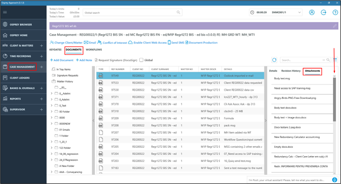Screen dimensions: 341x184
Task: Select Case Management in sidebar
Action: [x=22, y=67]
